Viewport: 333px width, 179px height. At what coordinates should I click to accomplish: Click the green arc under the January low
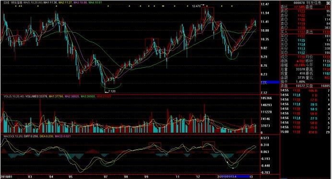tap(232, 56)
